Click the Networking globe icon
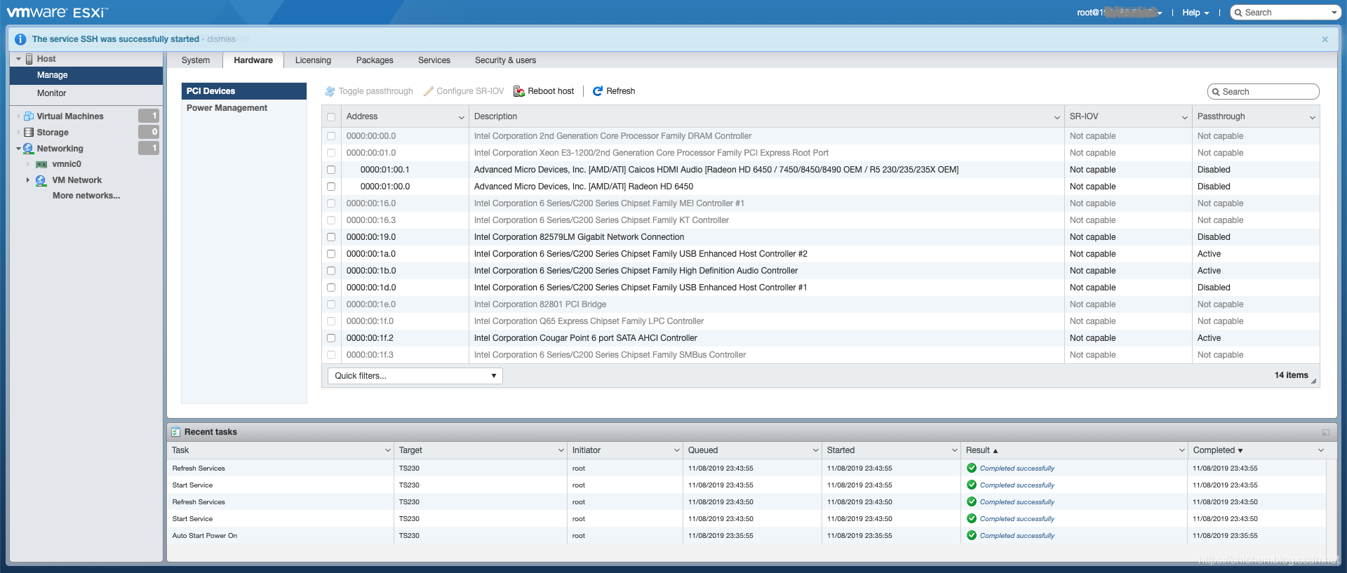The width and height of the screenshot is (1347, 573). (x=29, y=149)
